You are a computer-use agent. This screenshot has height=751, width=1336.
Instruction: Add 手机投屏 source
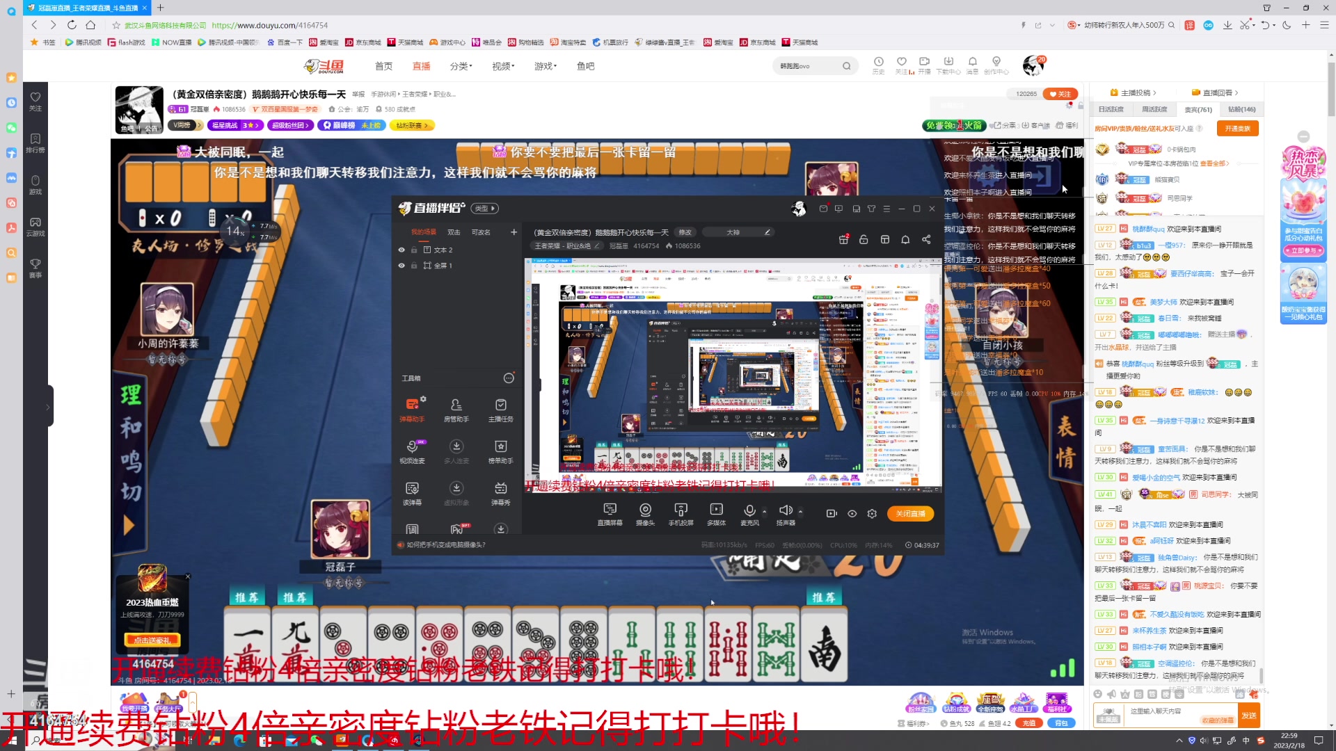[x=681, y=515]
